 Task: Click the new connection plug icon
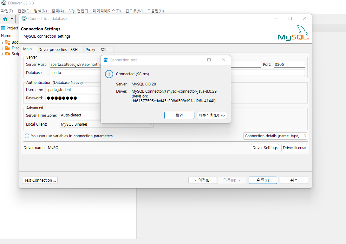coord(5,19)
